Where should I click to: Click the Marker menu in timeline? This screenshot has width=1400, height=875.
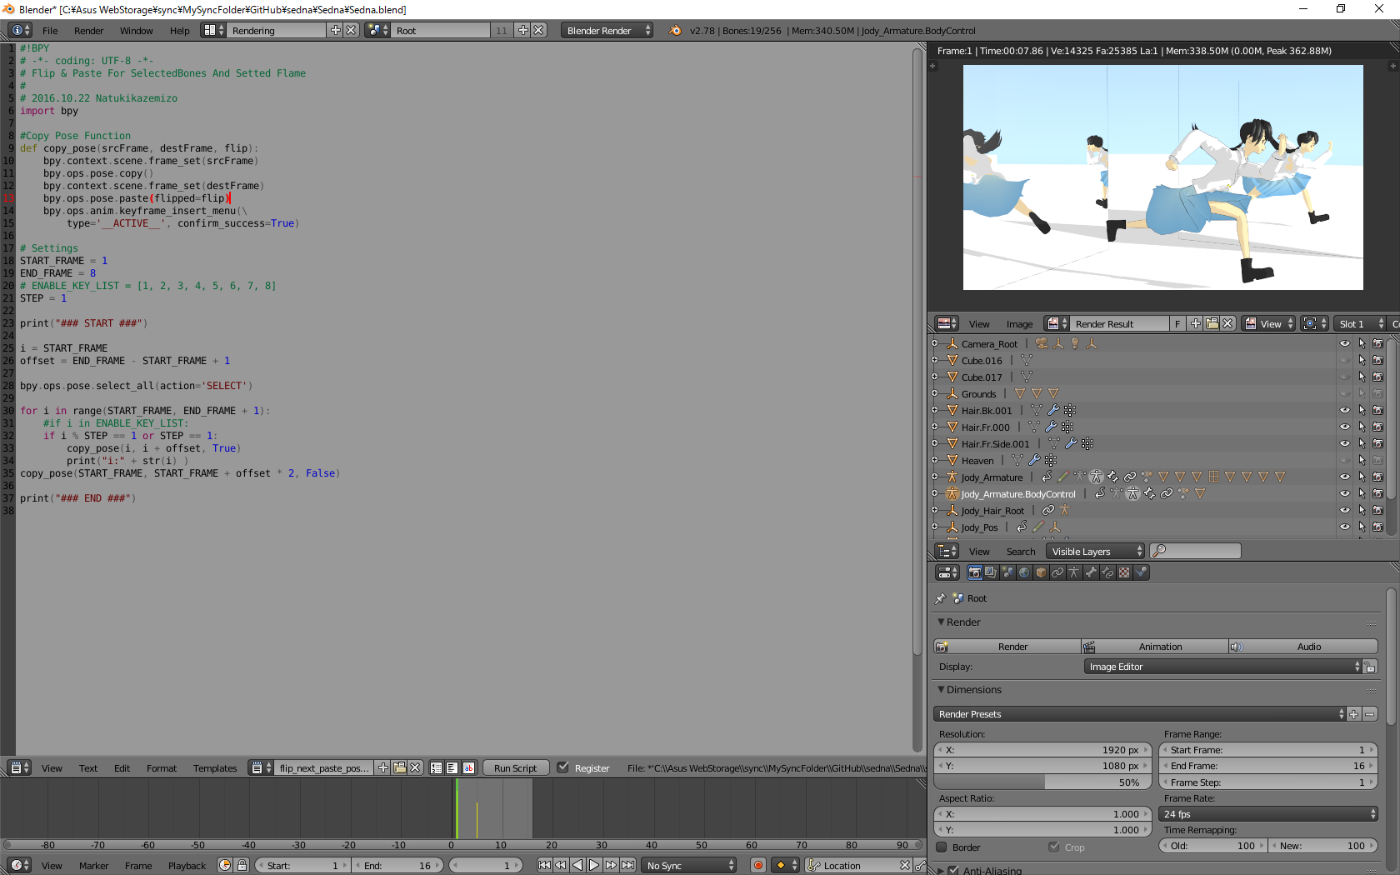point(94,866)
